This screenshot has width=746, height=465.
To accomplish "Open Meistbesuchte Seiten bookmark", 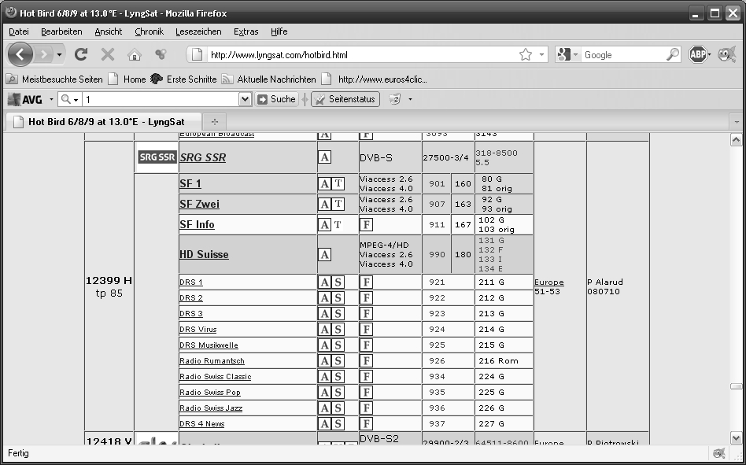I will point(55,79).
